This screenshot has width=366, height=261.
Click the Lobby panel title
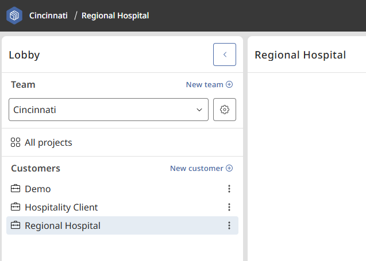click(x=24, y=55)
